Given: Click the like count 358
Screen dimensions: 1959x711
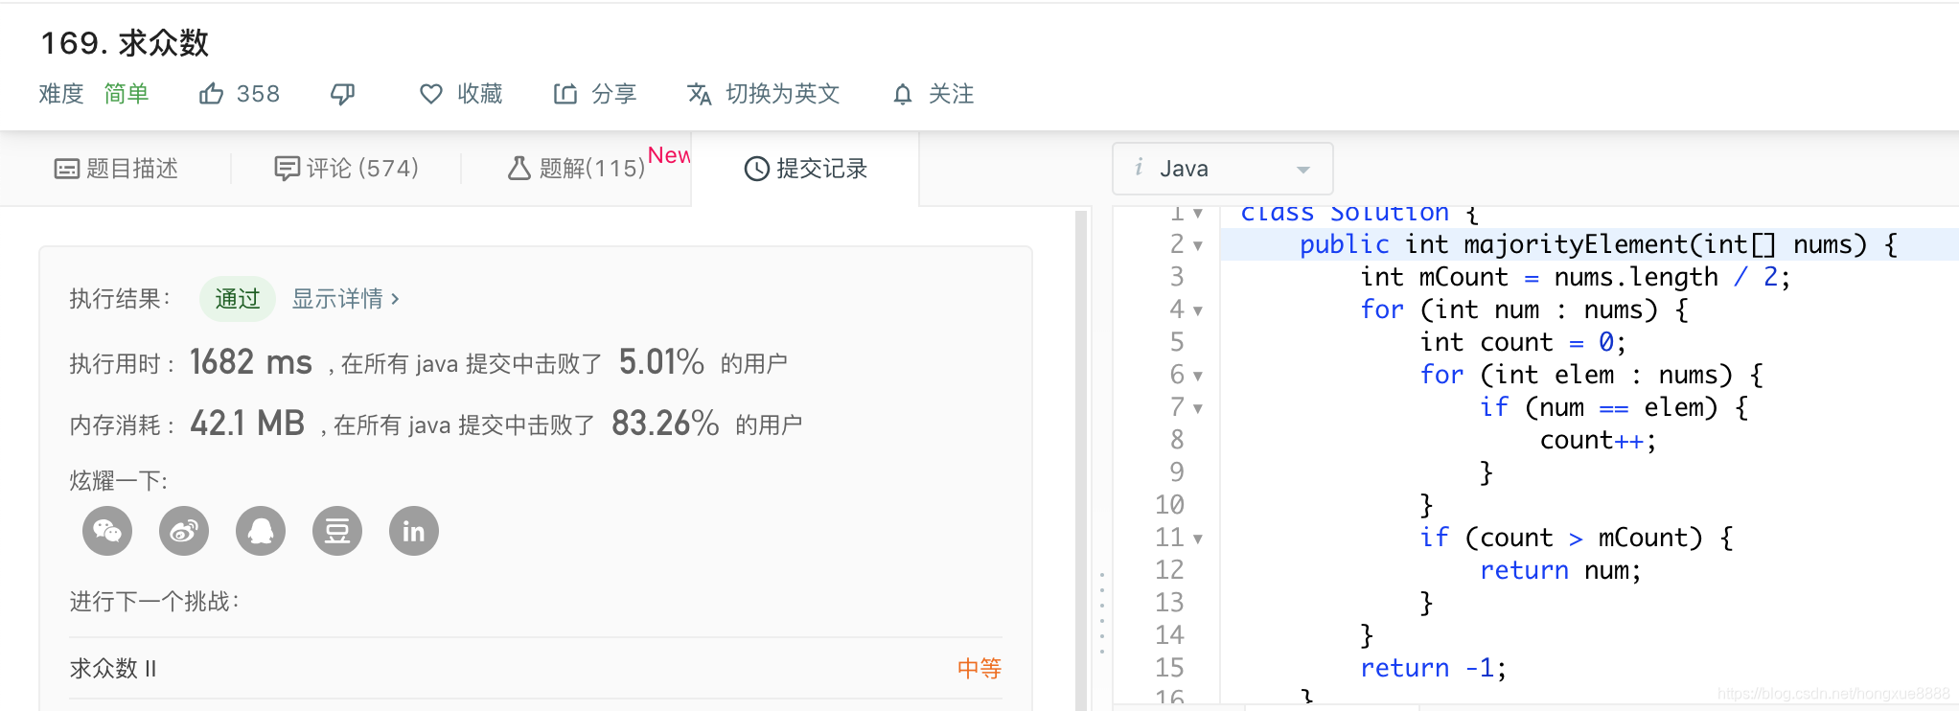Looking at the screenshot, I should 258,94.
